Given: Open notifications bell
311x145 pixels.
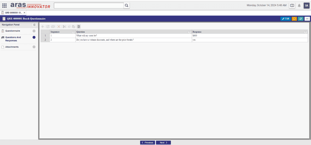Looking at the screenshot, I should [x=299, y=5].
